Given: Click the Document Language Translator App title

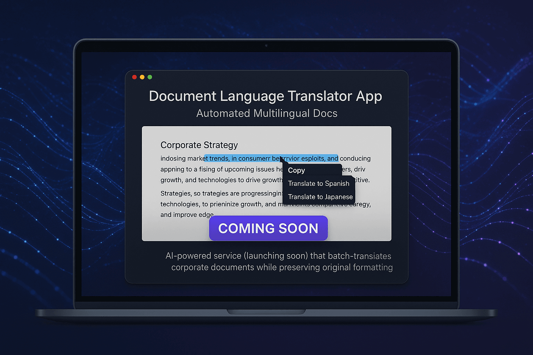Looking at the screenshot, I should click(265, 96).
